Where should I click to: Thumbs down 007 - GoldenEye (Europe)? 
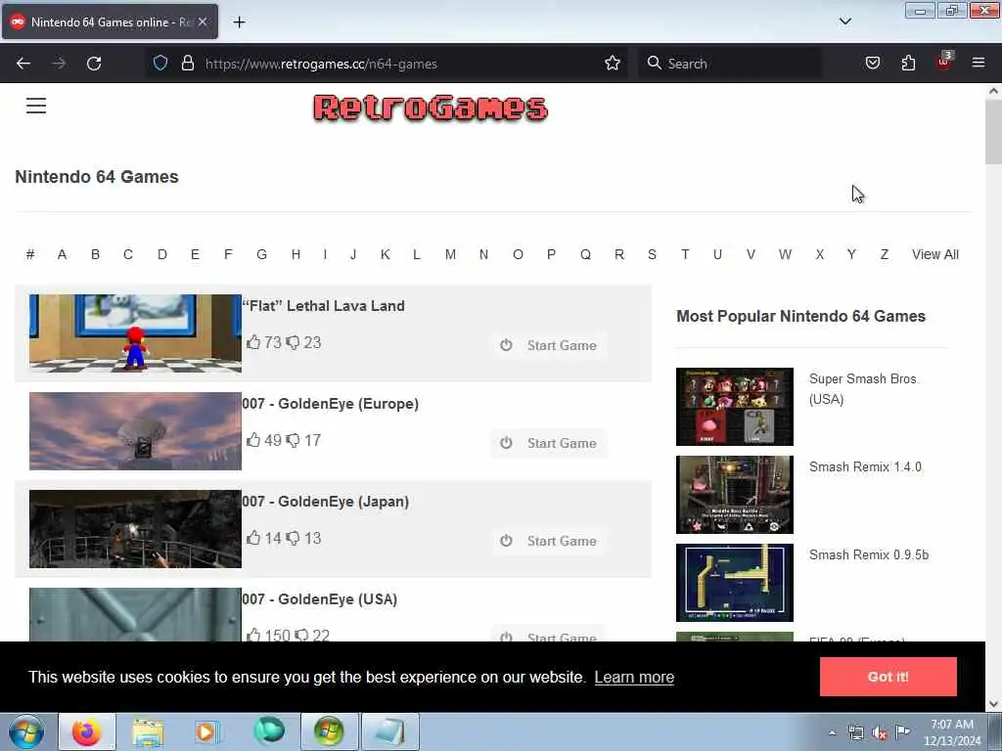point(293,441)
